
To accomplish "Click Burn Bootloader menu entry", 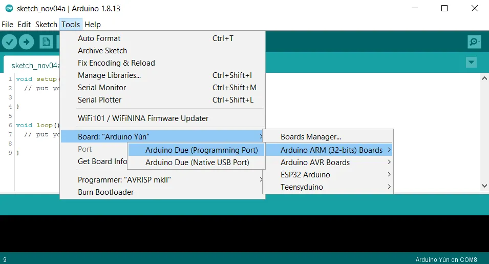I will (x=105, y=192).
